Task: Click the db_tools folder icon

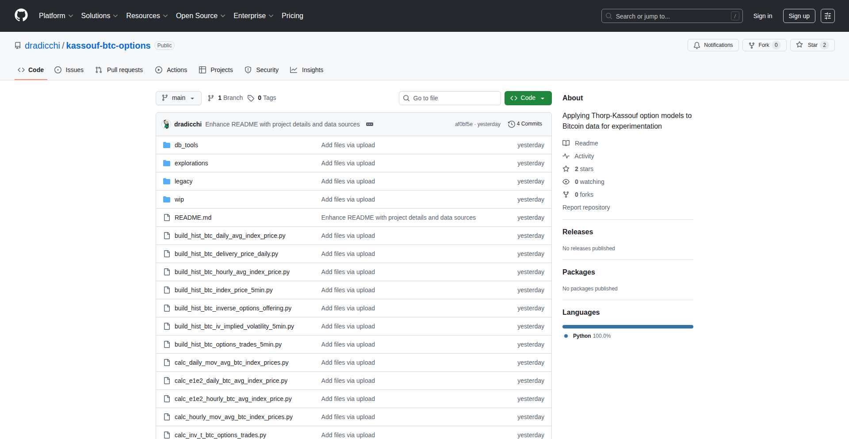Action: point(167,145)
